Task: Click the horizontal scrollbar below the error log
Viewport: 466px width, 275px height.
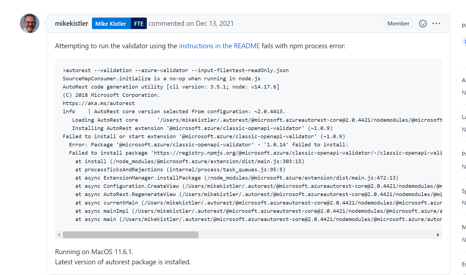Action: click(x=130, y=235)
